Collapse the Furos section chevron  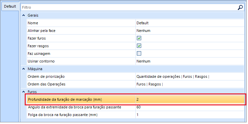24,92
